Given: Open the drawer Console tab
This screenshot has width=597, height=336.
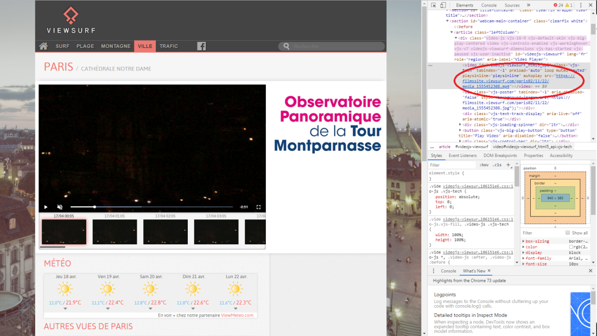Looking at the screenshot, I should point(448,271).
